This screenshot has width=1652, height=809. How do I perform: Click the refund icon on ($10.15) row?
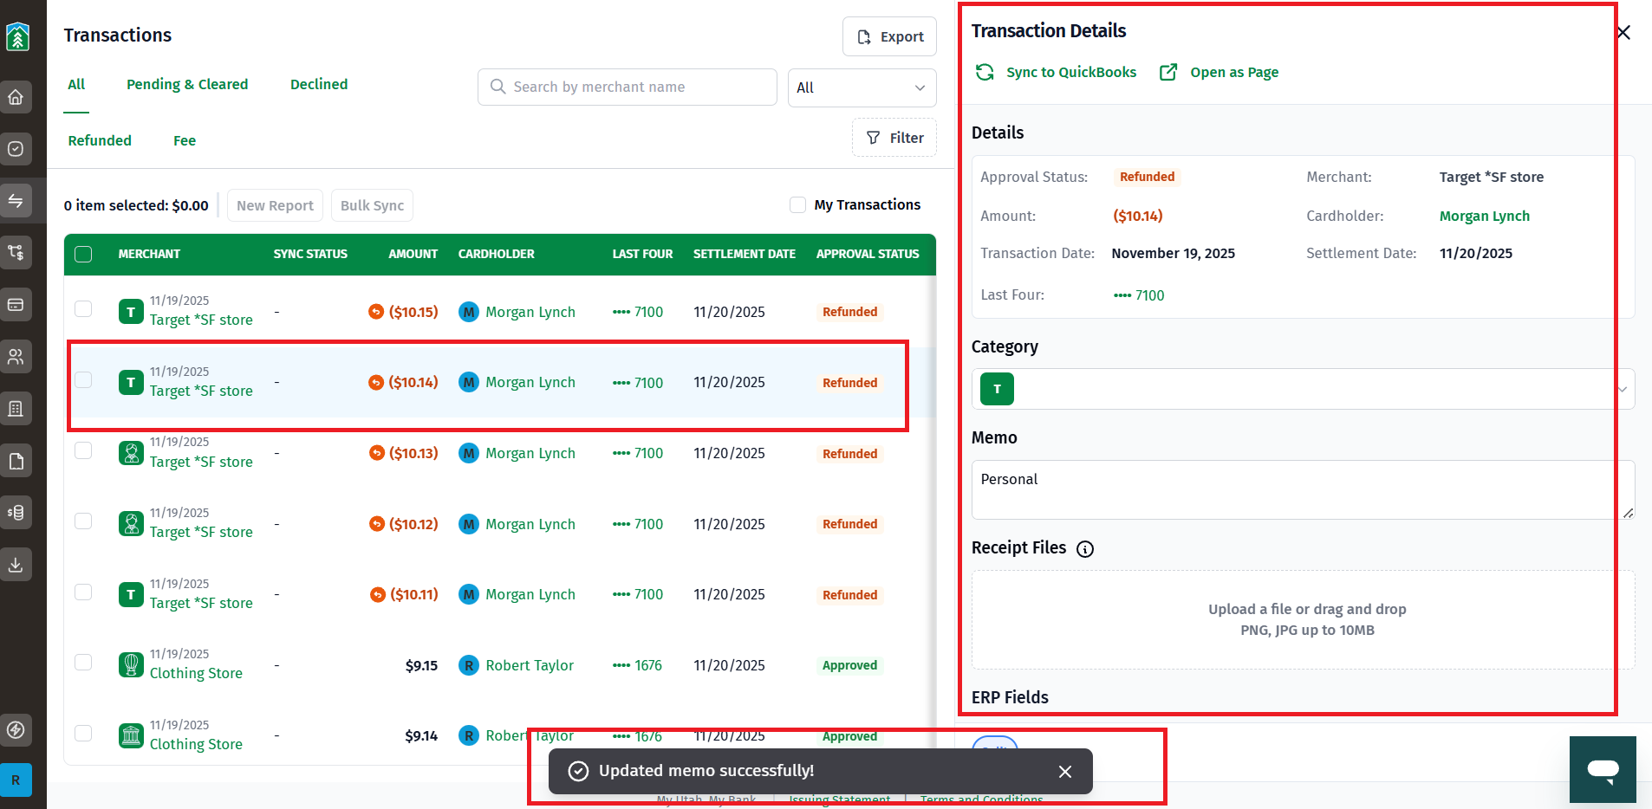[376, 312]
